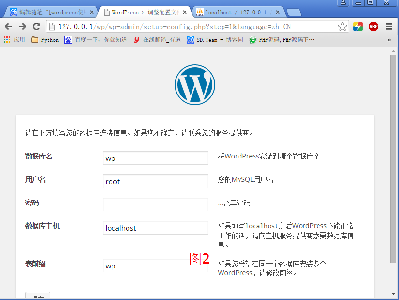Bookmark this page with the star icon
The height and width of the screenshot is (300, 399).
pos(342,27)
